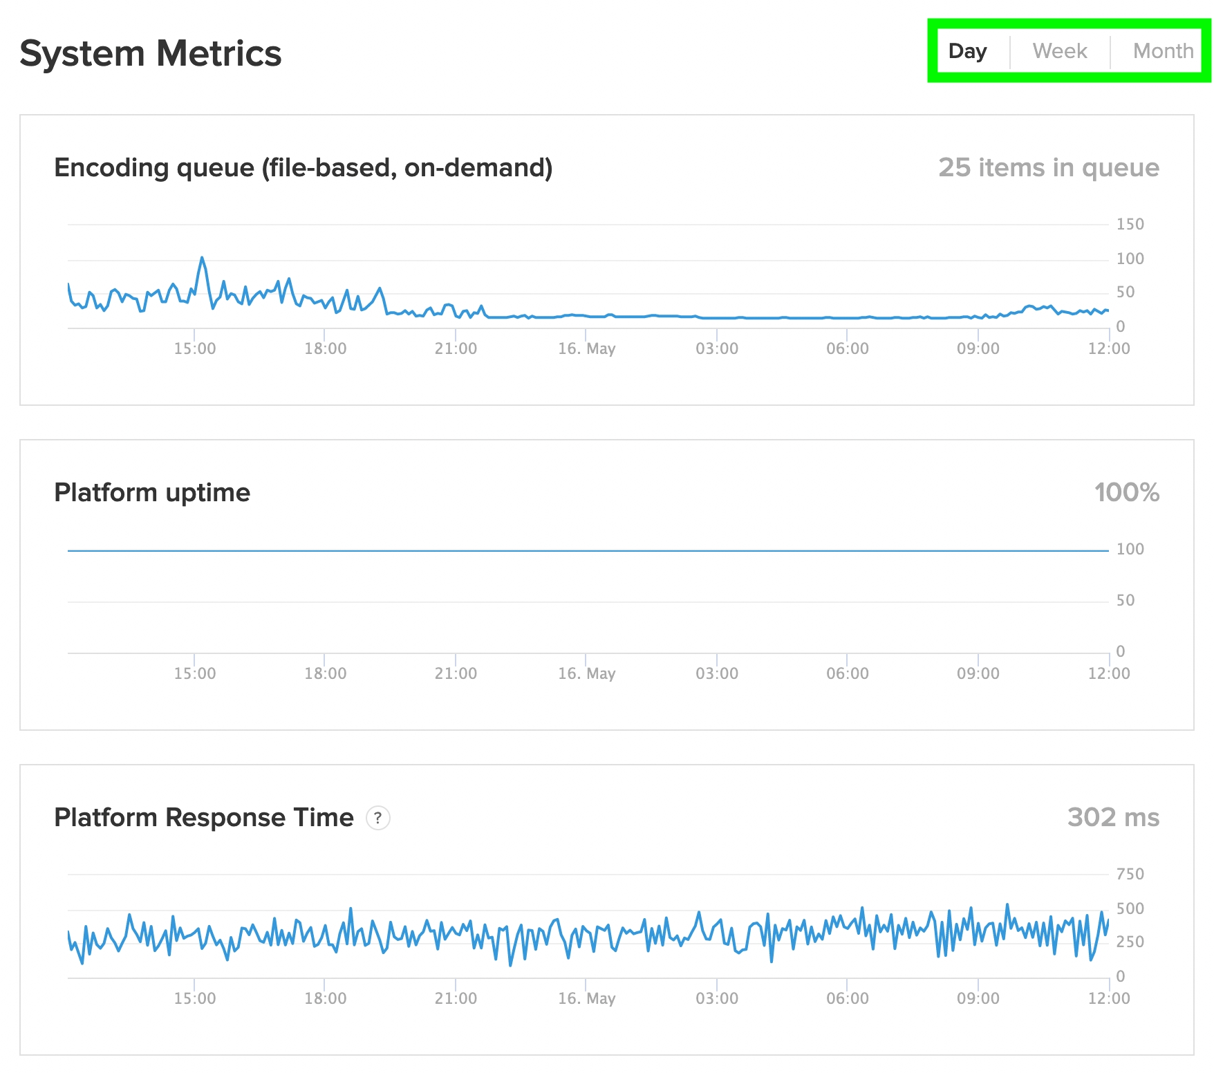
Task: Click the highest peak in Encoding queue chart
Action: [202, 258]
